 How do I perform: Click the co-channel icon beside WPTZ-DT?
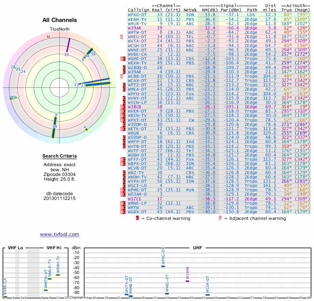(124, 85)
